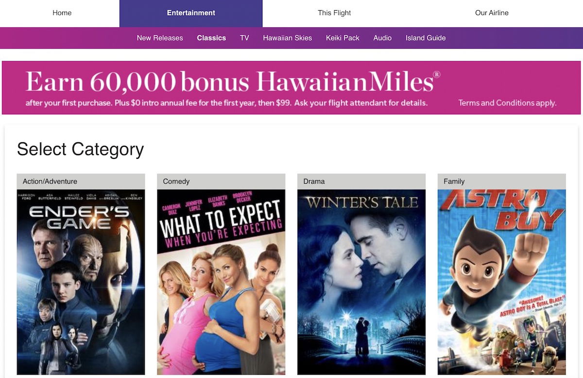Screen dimensions: 583x378
Task: Open the Home tab
Action: 62,13
